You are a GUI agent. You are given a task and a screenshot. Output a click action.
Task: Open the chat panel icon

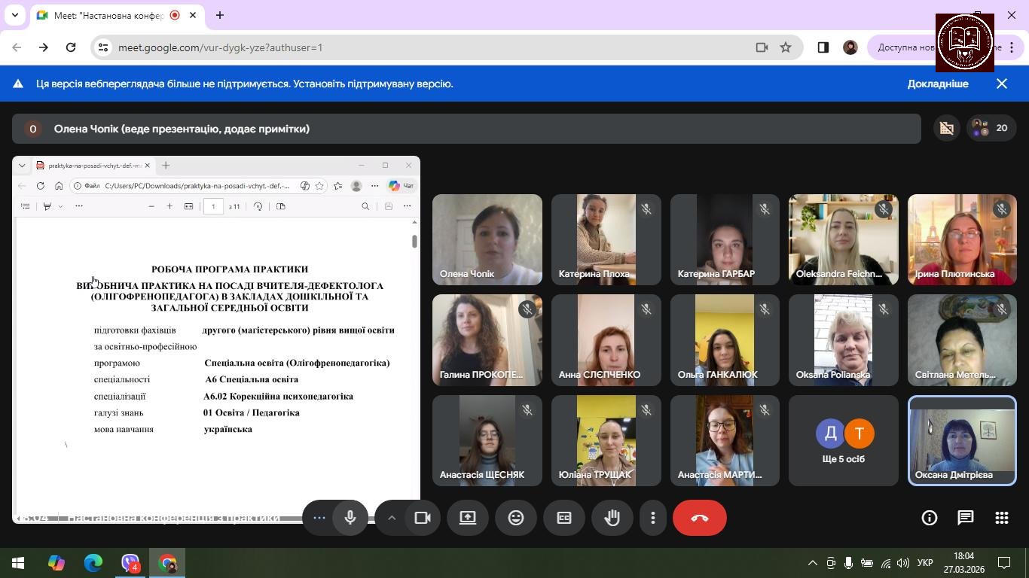click(965, 518)
